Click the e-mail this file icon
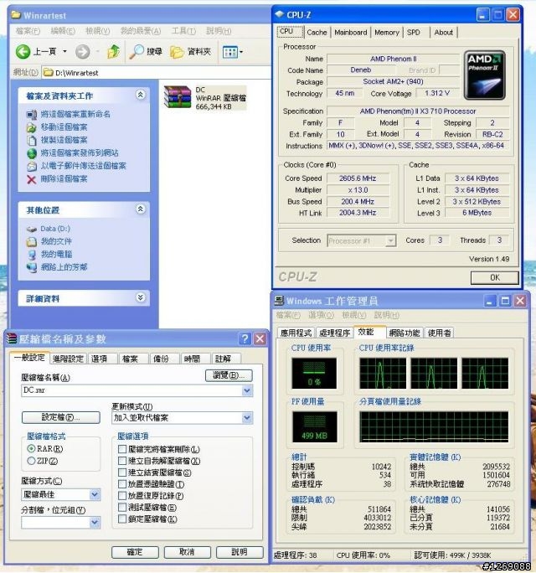536x573 pixels. pos(32,166)
